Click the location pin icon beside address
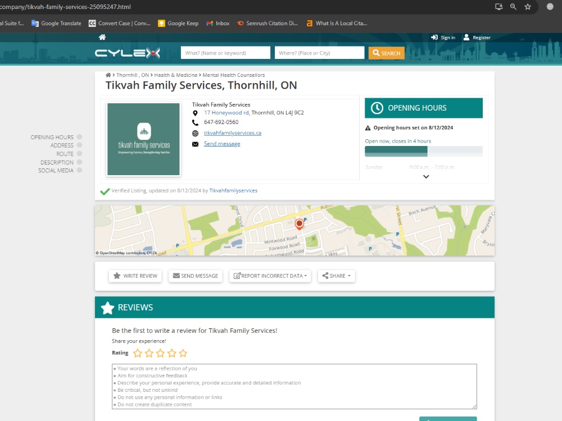Screen dimensions: 562x421 [x=195, y=113]
